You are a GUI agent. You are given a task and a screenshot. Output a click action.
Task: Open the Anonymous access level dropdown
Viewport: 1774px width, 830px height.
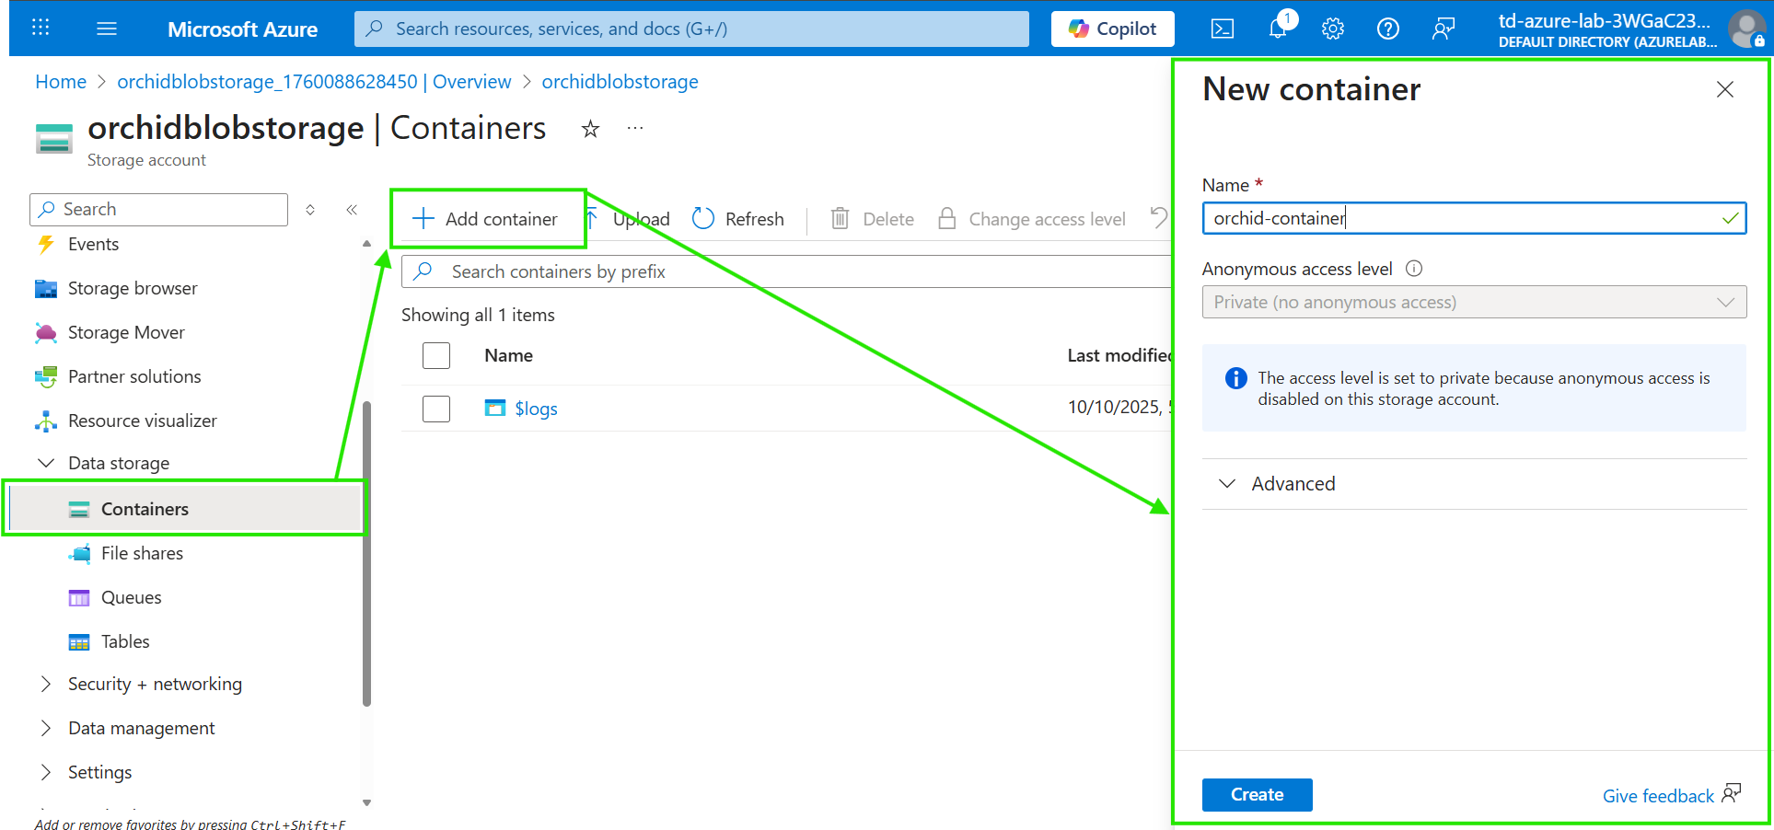click(1473, 302)
